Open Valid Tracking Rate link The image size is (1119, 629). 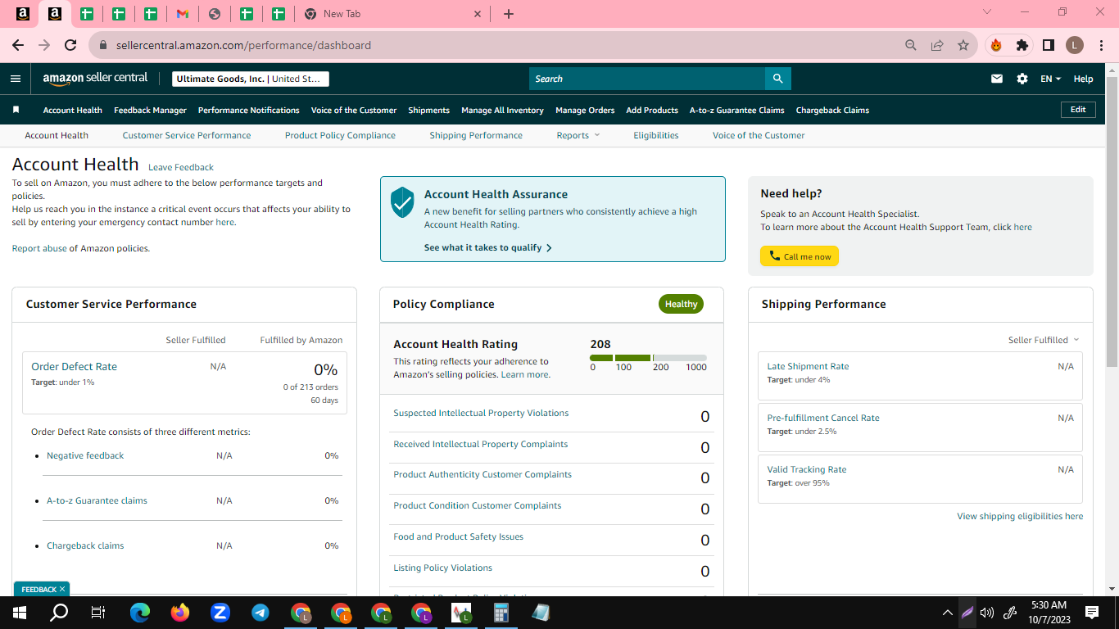click(807, 469)
